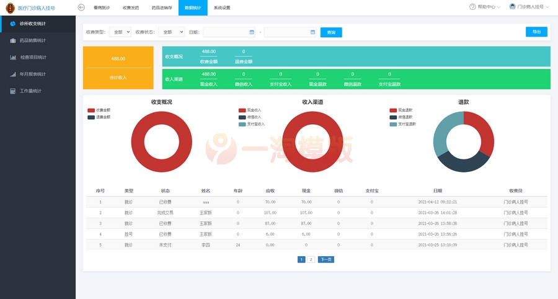Click the 应收 table column header
558x299 pixels.
[x=270, y=191]
